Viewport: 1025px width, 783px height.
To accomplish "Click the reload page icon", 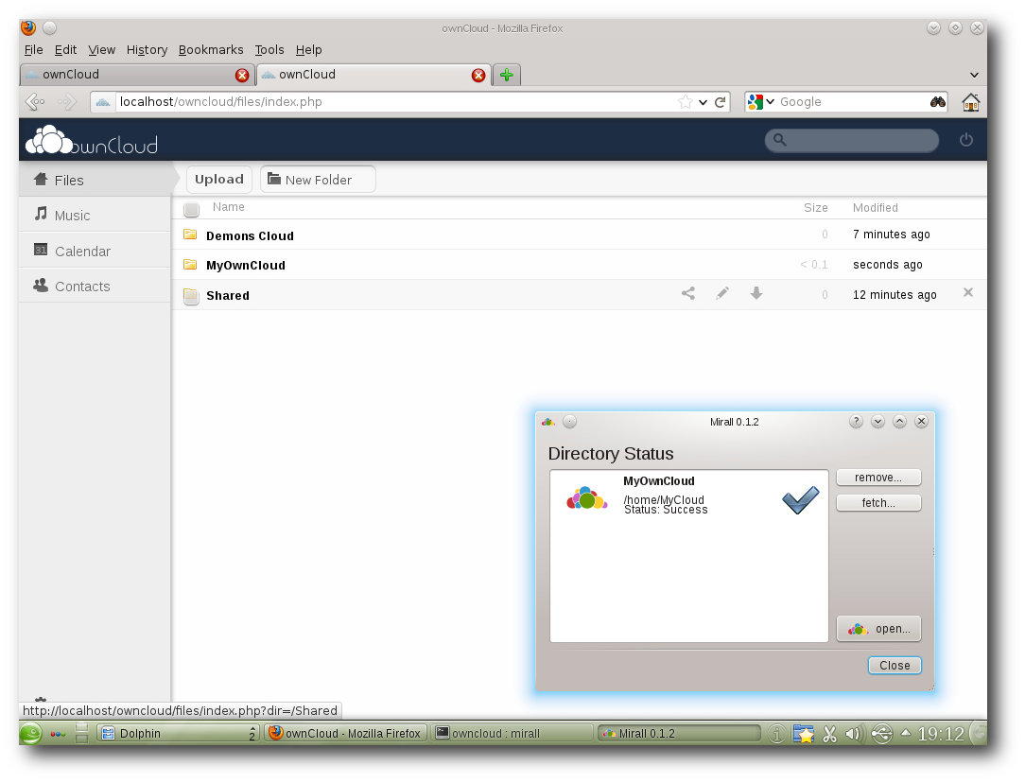I will click(721, 102).
